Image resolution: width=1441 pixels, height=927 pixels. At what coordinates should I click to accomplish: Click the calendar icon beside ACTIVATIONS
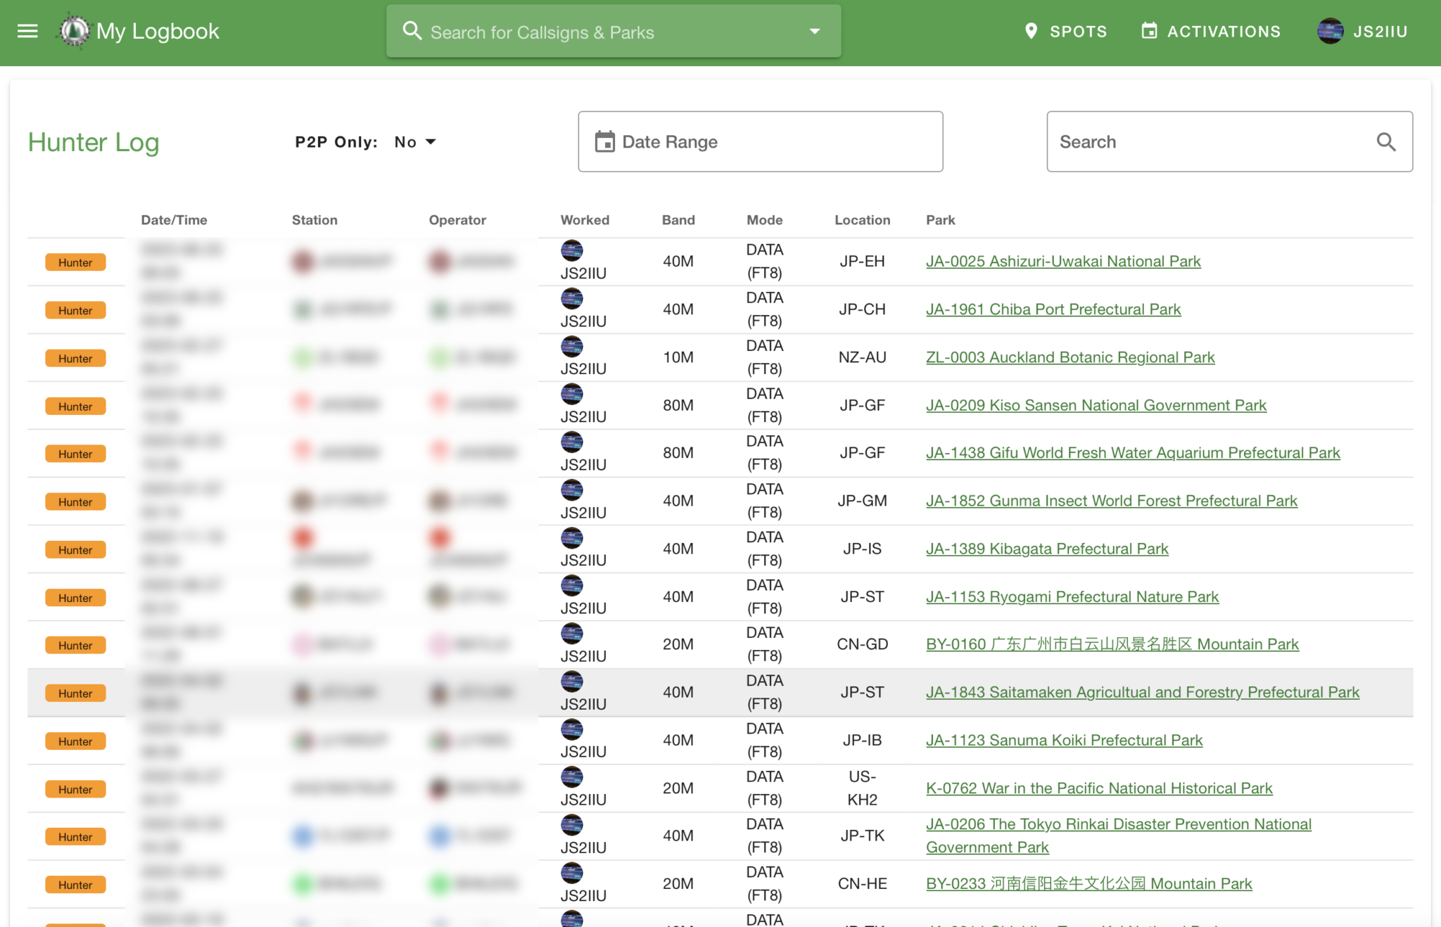click(1149, 31)
